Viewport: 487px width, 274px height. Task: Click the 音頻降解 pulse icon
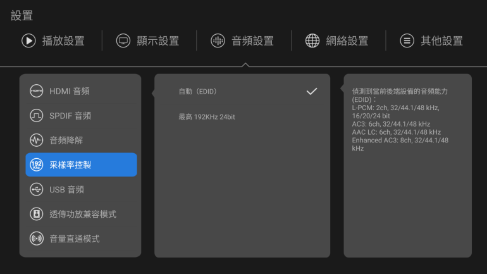click(36, 140)
